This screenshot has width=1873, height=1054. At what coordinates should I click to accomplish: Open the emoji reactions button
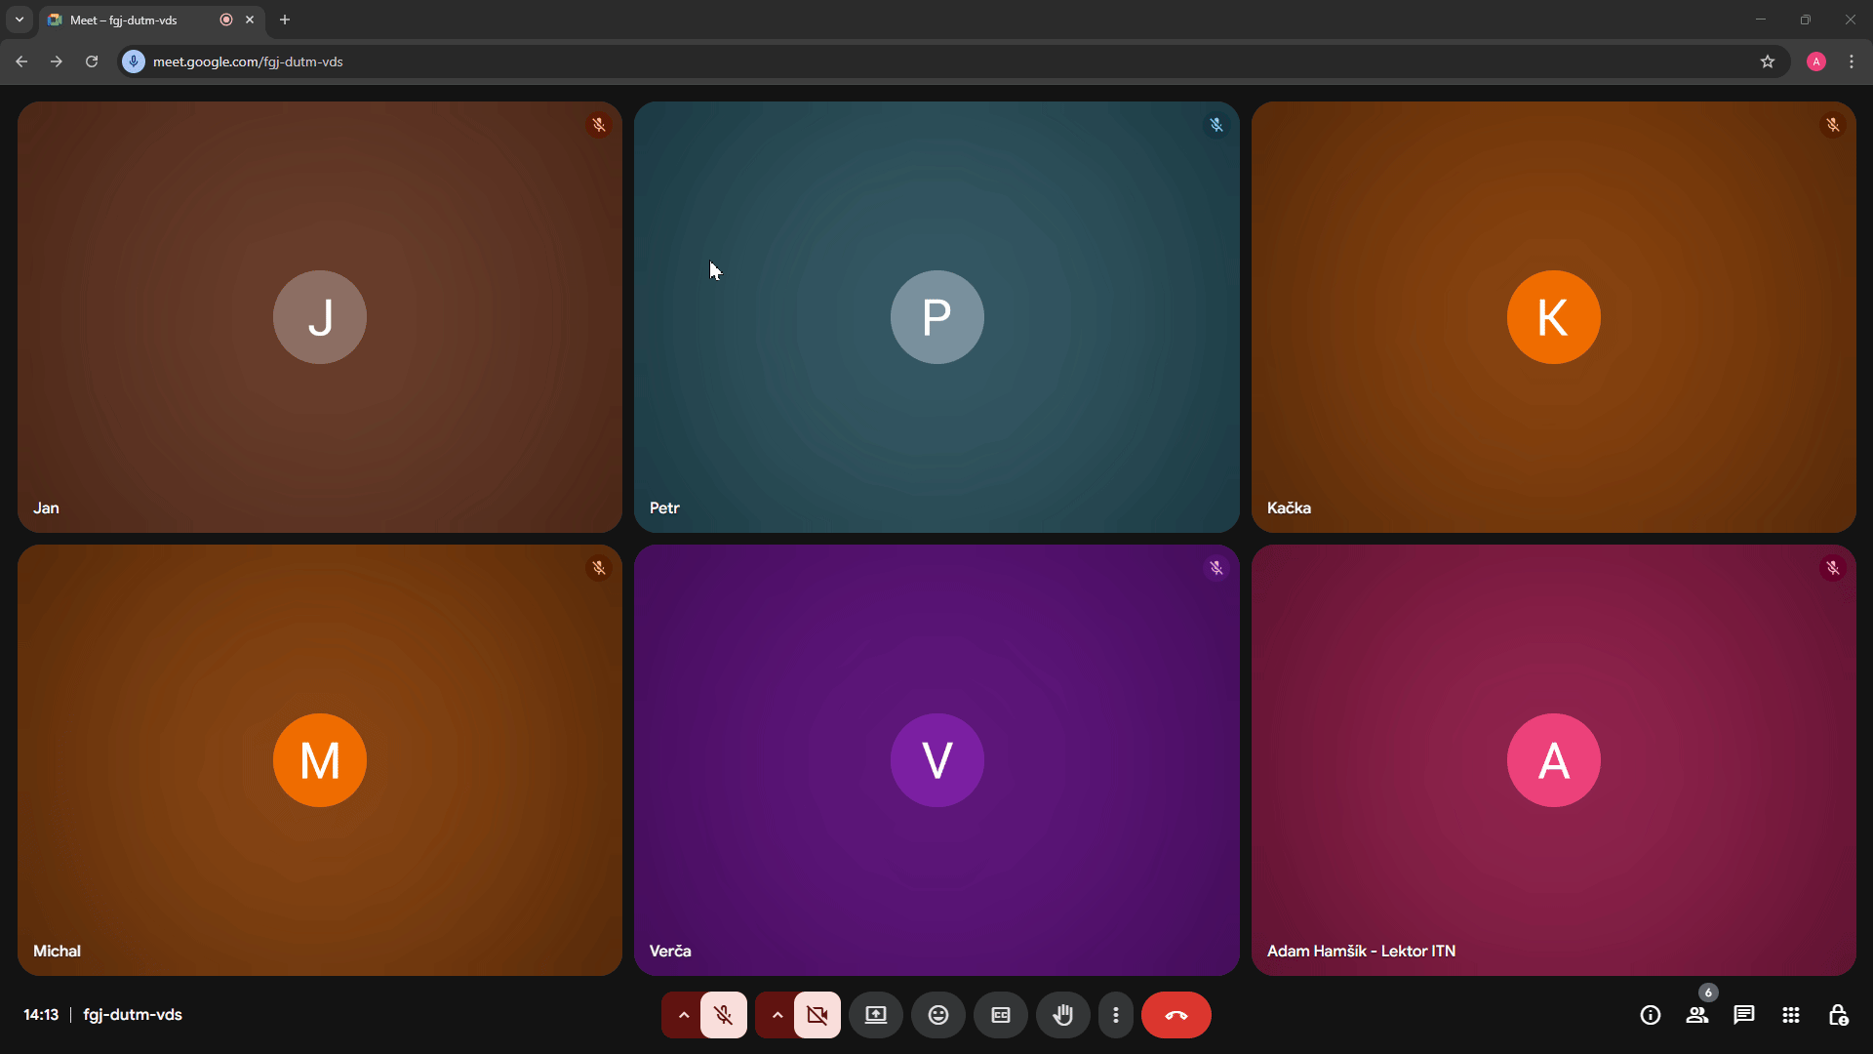(x=937, y=1015)
